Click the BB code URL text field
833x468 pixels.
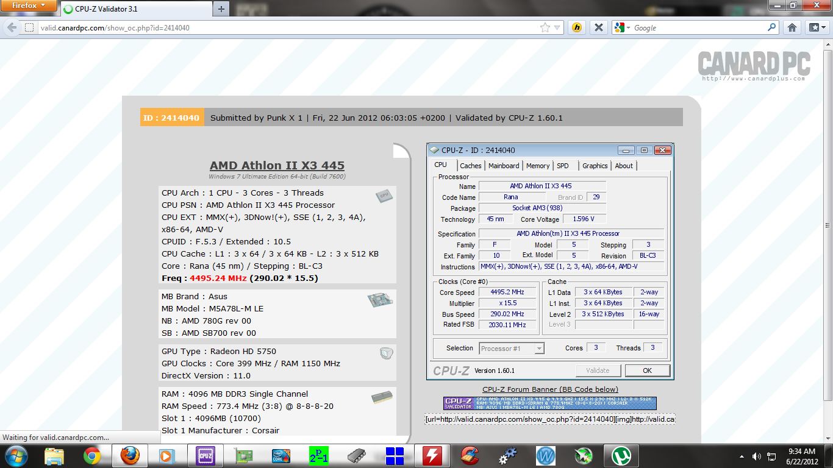[x=550, y=419]
